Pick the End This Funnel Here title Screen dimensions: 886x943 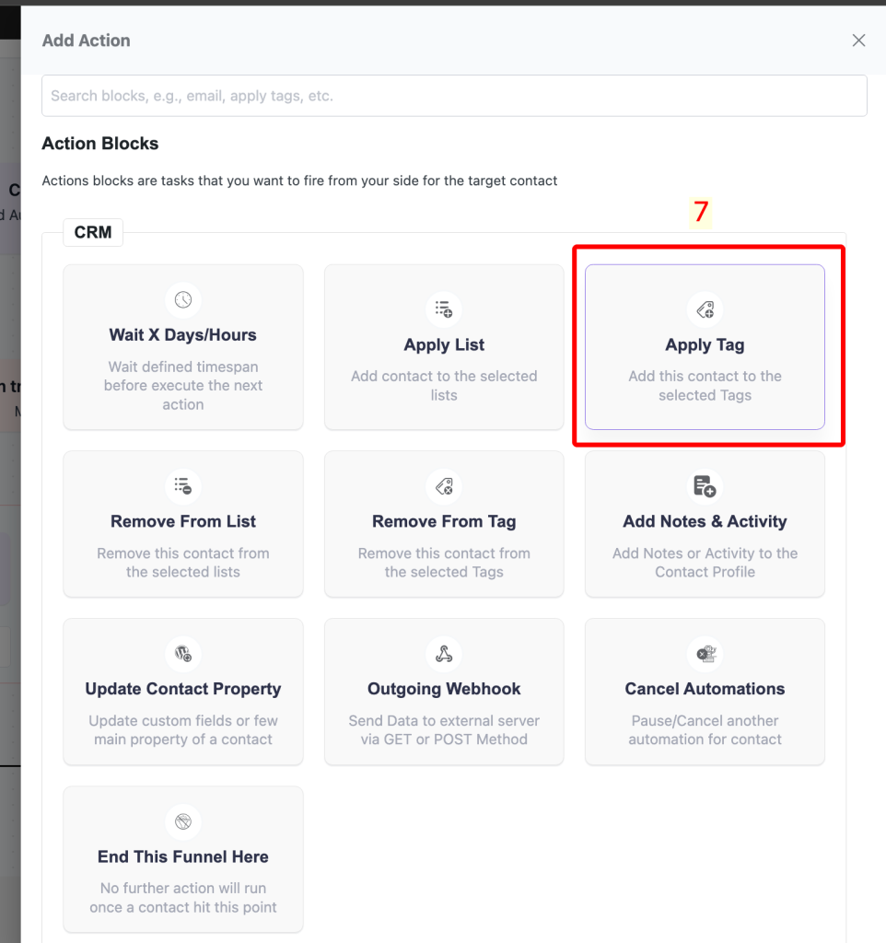click(182, 856)
